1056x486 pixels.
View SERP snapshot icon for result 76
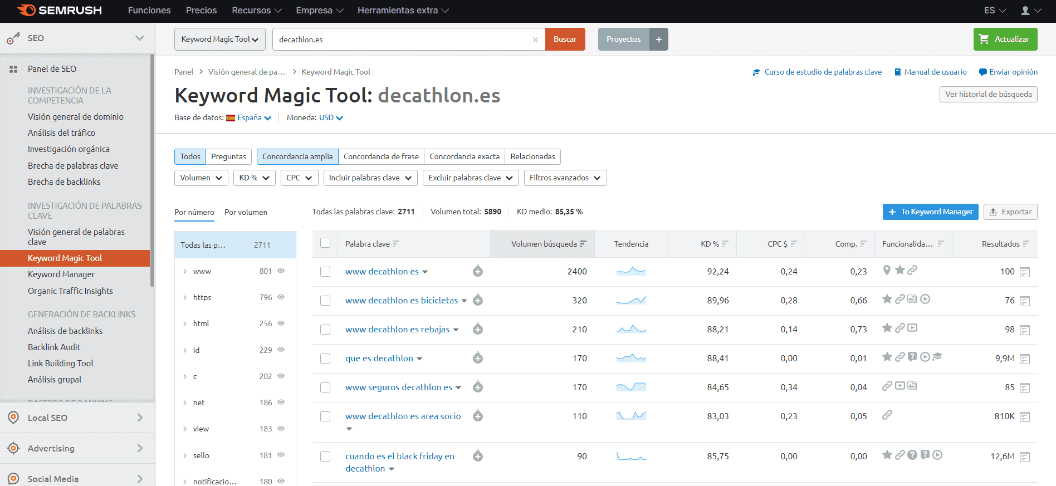coord(1025,301)
